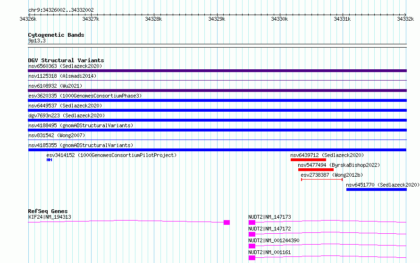
Task: Click the blue nsv6451770 variant bar
Action: [x=376, y=189]
